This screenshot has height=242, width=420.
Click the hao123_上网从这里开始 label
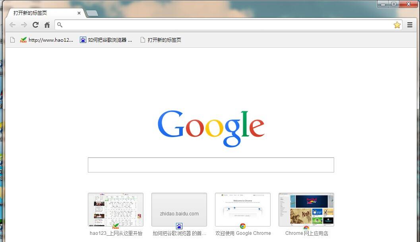click(116, 233)
